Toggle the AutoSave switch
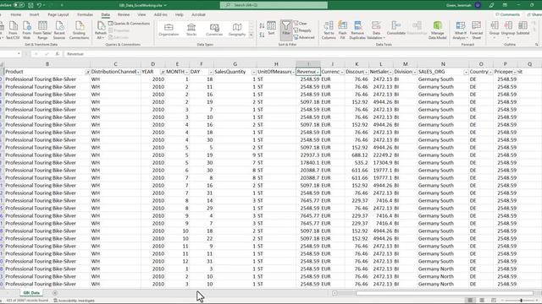 (x=19, y=5)
